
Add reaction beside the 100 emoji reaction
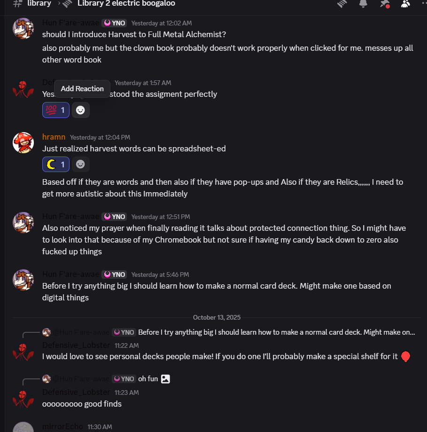pyautogui.click(x=80, y=110)
